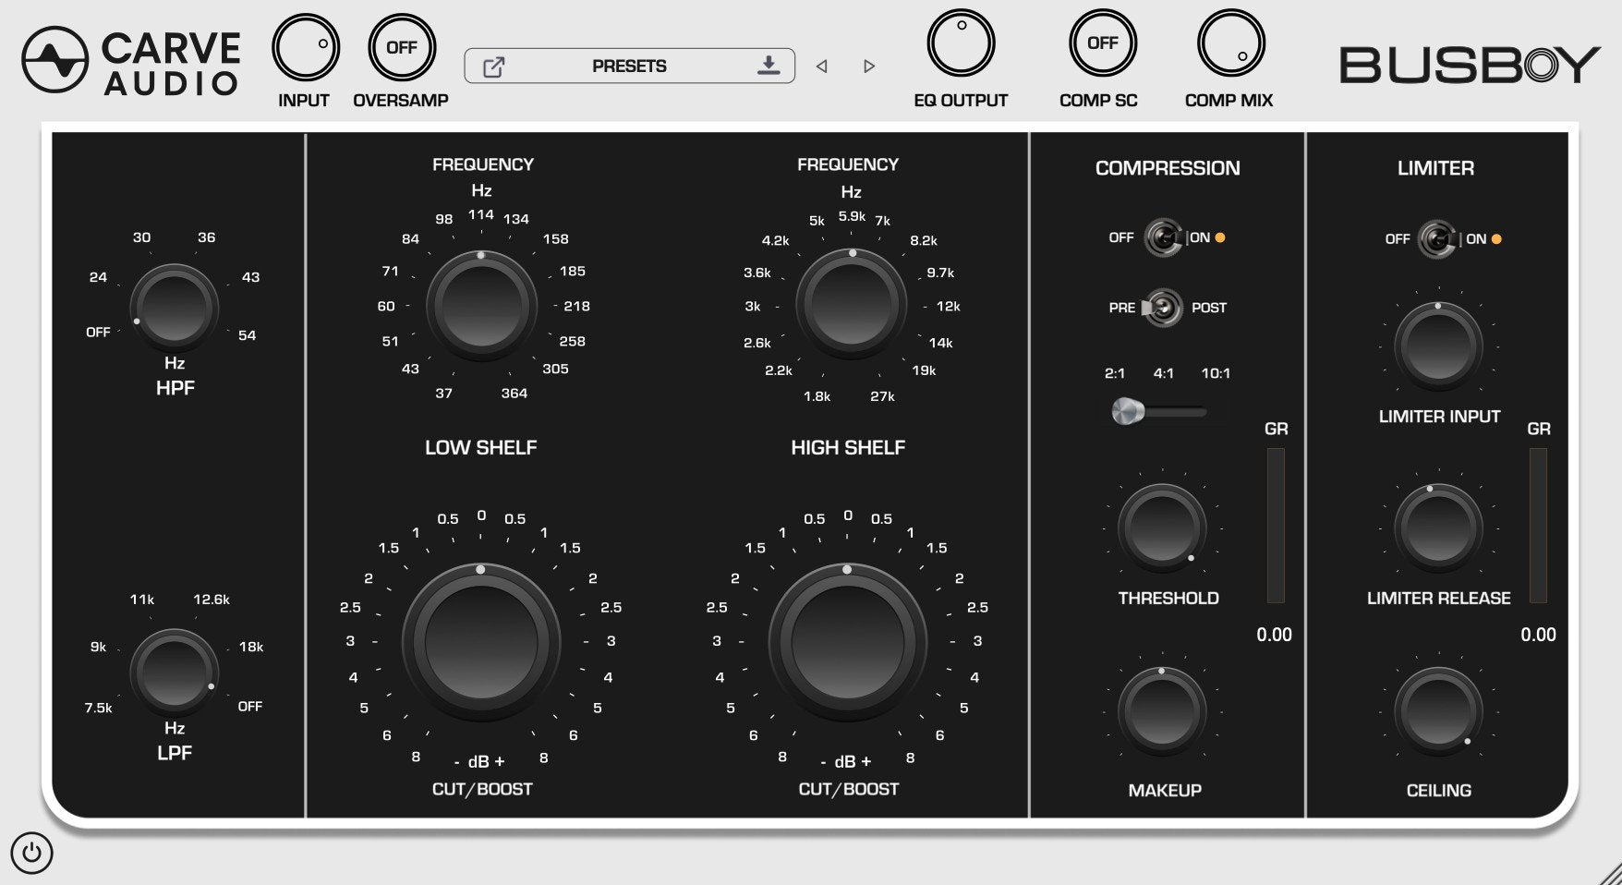The height and width of the screenshot is (885, 1622).
Task: Click the previous preset arrow
Action: click(820, 66)
